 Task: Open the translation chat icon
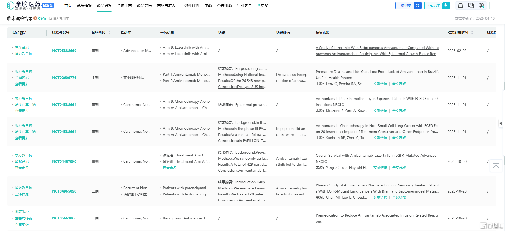point(471,6)
